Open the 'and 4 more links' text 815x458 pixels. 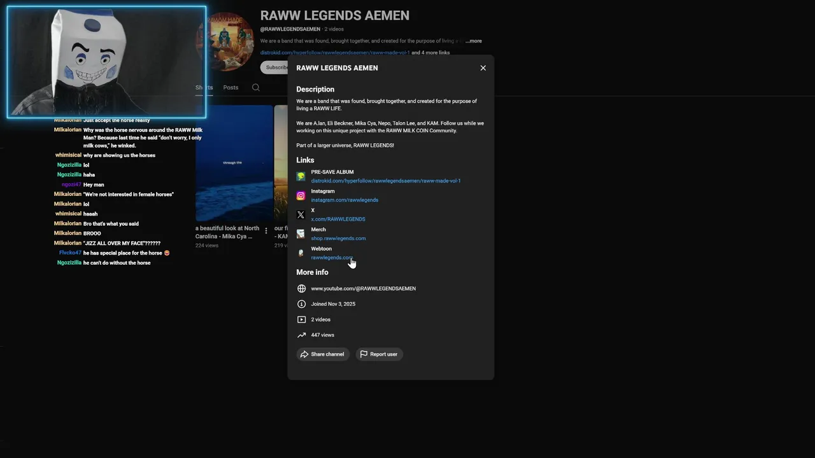pyautogui.click(x=430, y=53)
